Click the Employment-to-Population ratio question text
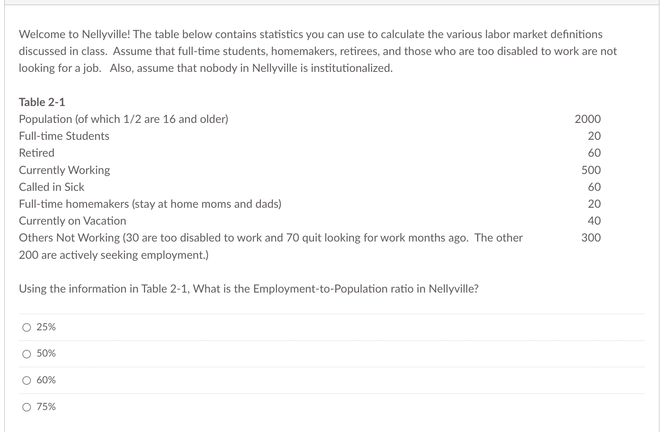 point(249,289)
